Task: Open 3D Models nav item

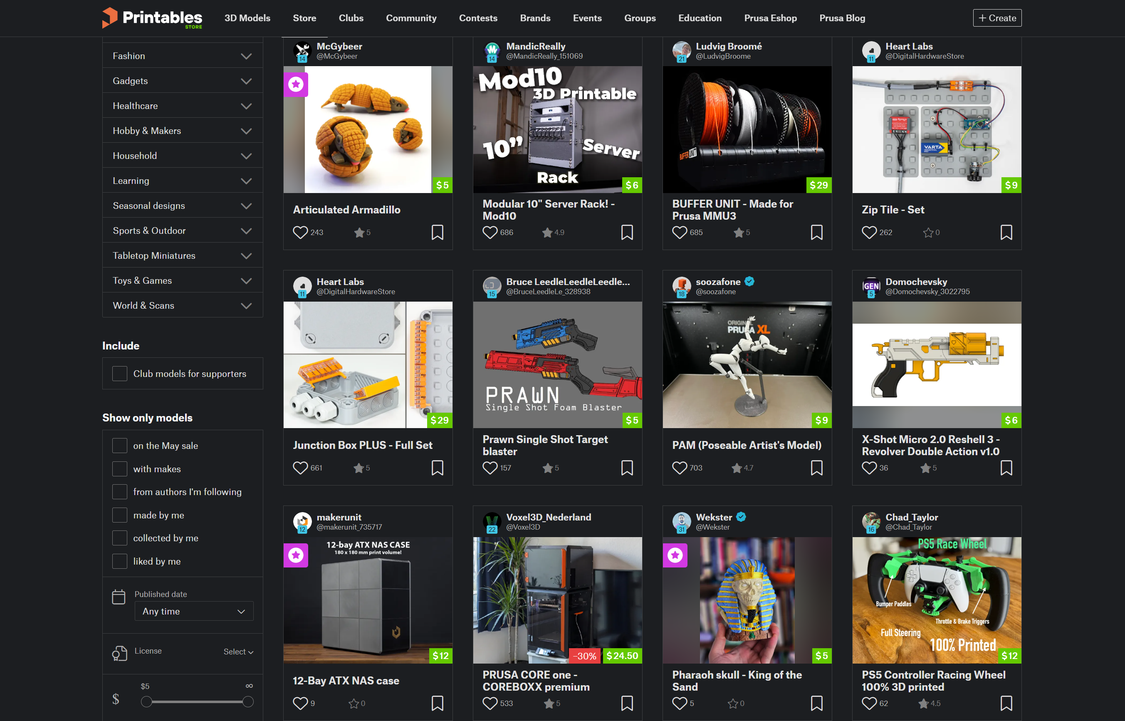Action: pos(247,18)
